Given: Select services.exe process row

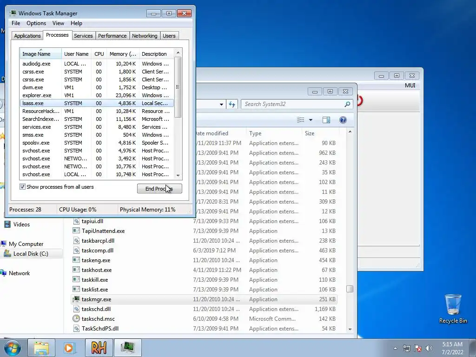Looking at the screenshot, I should 97,127.
